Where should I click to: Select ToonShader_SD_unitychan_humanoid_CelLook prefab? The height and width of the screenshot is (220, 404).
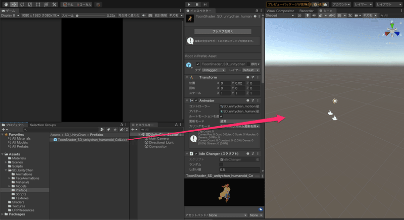pyautogui.click(x=90, y=140)
